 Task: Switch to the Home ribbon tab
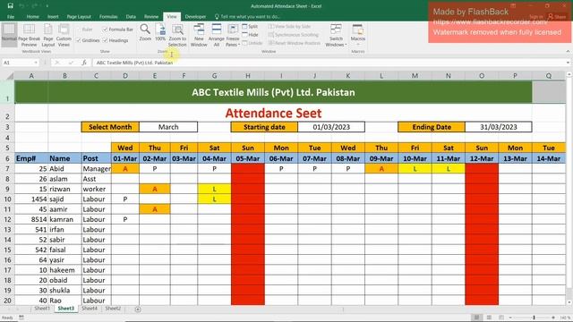click(x=32, y=17)
